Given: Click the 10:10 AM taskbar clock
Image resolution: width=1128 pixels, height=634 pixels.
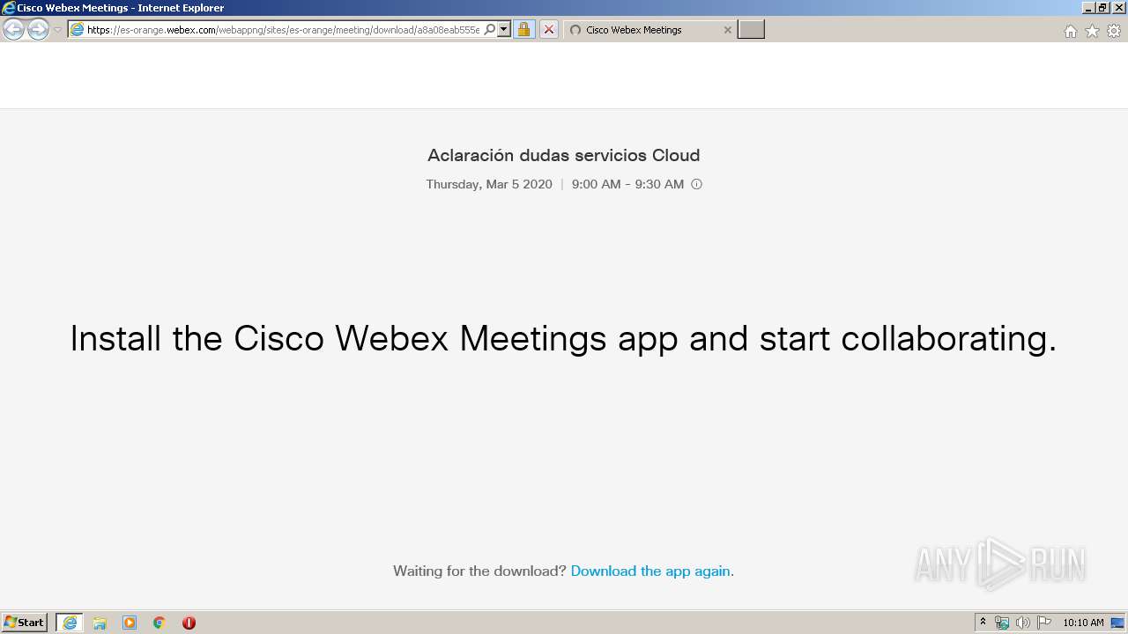Looking at the screenshot, I should coord(1083,623).
